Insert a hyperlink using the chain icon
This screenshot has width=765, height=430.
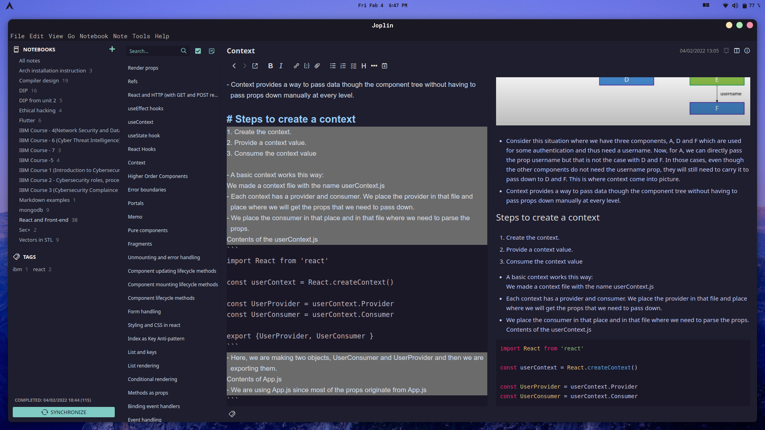[296, 66]
